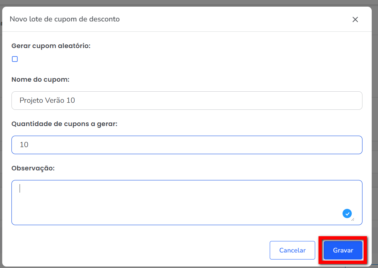Image resolution: width=378 pixels, height=268 pixels.
Task: Click the Observação label
Action: click(33, 168)
